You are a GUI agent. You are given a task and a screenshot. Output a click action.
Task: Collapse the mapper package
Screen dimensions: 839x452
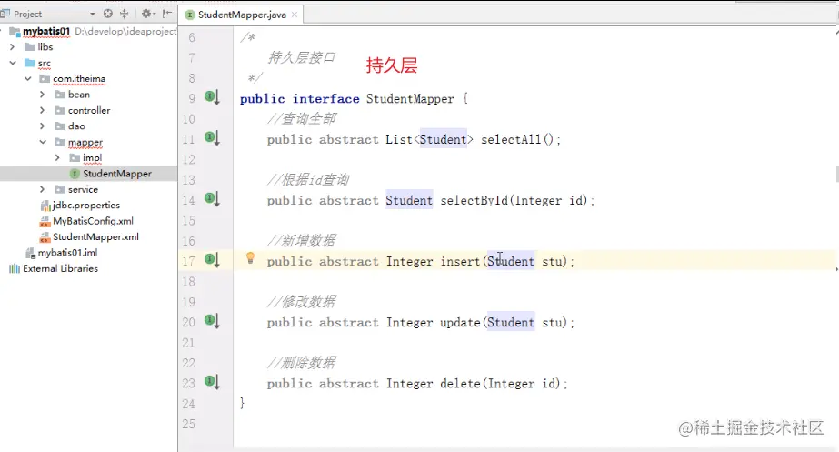[x=43, y=142]
